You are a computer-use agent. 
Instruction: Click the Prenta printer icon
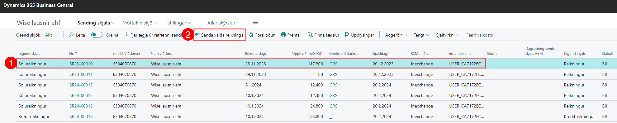[283, 35]
